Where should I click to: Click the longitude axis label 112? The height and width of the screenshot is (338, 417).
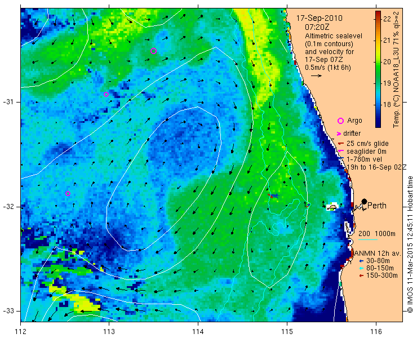[x=20, y=332]
